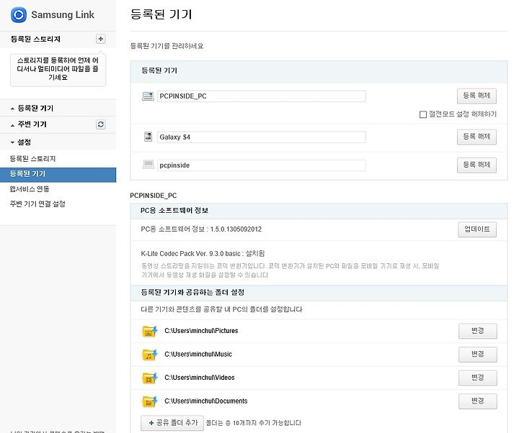The width and height of the screenshot is (519, 433).
Task: Unregister PCPINSIDE_PC with 등록 해제 button
Action: (476, 96)
